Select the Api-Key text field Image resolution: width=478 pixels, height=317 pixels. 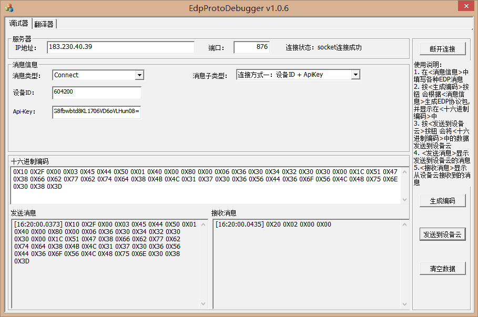pos(97,112)
